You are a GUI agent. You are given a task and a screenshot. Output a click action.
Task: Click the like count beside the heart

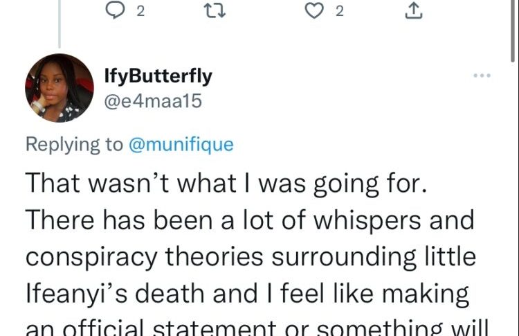coord(340,10)
